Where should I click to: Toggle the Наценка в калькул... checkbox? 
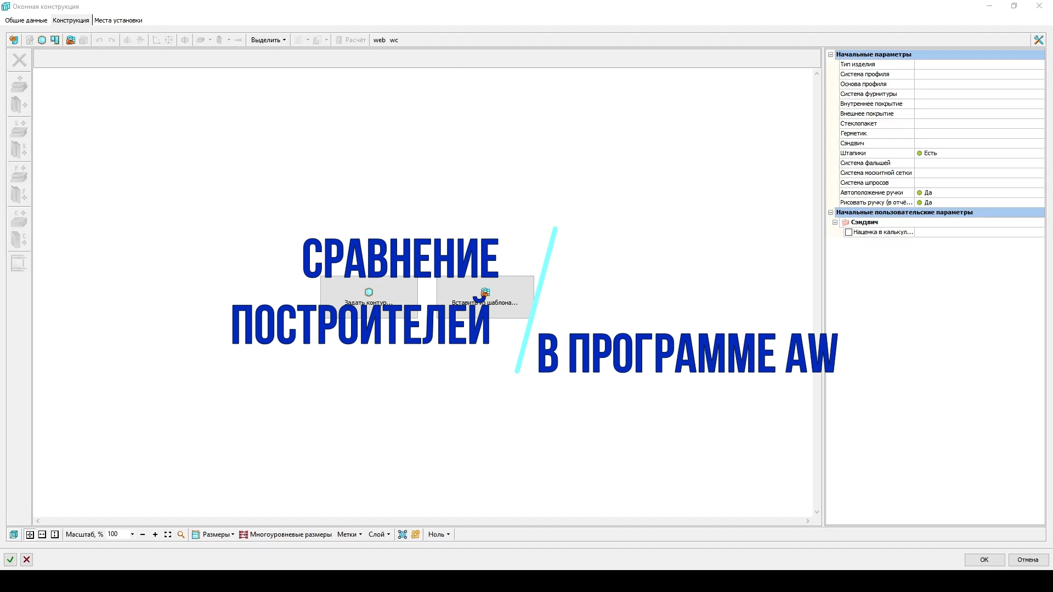point(849,232)
